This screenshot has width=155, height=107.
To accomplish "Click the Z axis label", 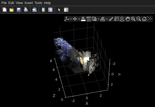I will (x=54, y=96).
